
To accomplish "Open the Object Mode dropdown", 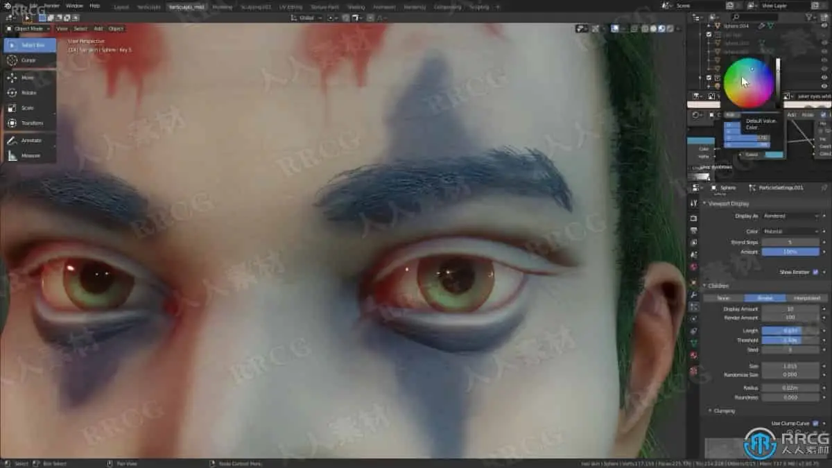I will pyautogui.click(x=28, y=28).
